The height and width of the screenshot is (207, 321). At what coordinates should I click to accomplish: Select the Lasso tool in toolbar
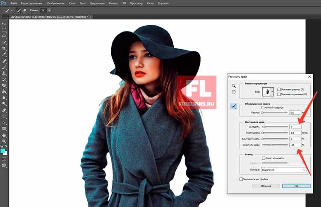(x=4, y=36)
